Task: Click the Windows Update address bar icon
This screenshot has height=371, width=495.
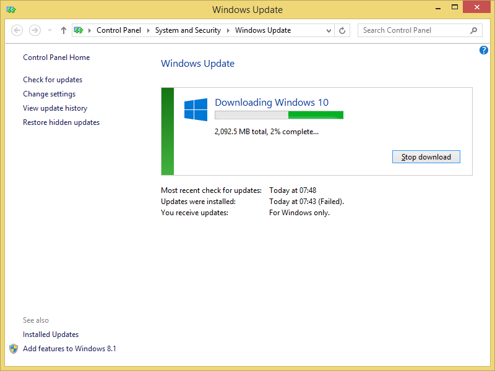Action: [79, 30]
